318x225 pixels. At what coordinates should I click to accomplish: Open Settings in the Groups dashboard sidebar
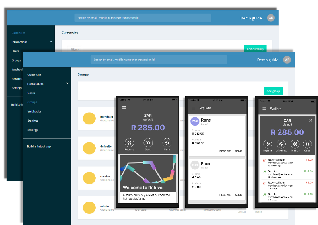point(33,130)
